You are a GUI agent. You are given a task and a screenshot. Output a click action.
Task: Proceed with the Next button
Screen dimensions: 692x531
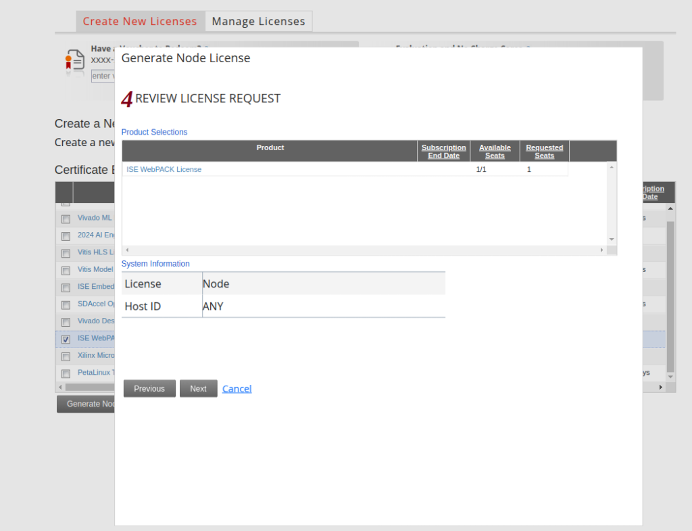pos(198,388)
